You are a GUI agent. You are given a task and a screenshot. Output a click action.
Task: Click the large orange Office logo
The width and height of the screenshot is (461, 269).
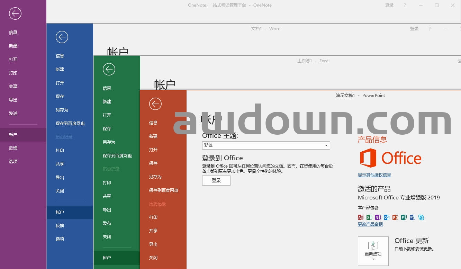(390, 158)
